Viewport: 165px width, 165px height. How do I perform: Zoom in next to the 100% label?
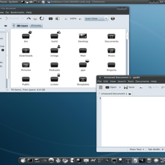tap(80, 19)
